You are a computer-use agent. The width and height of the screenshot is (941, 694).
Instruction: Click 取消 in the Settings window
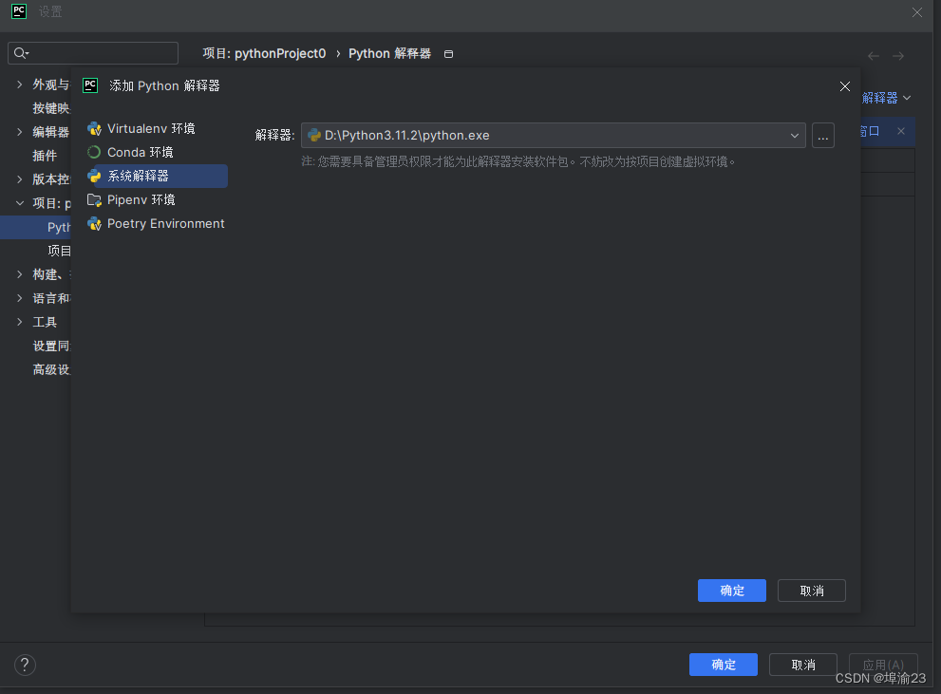(803, 665)
